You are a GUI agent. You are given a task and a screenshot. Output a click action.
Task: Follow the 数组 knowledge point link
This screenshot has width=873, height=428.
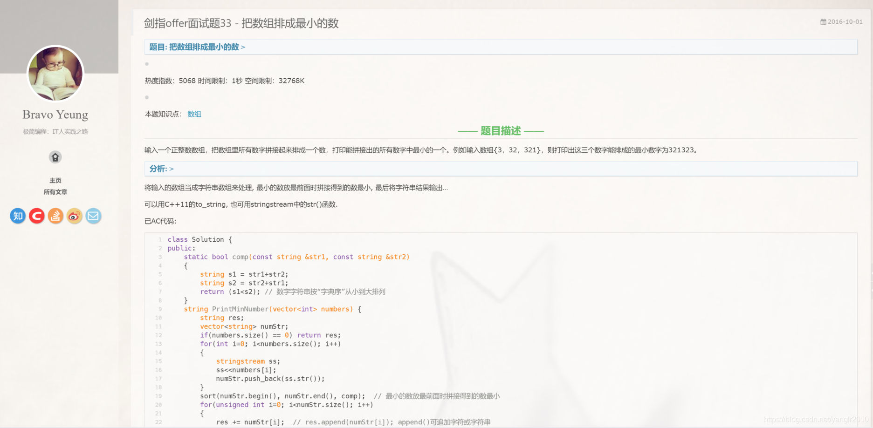click(x=194, y=114)
